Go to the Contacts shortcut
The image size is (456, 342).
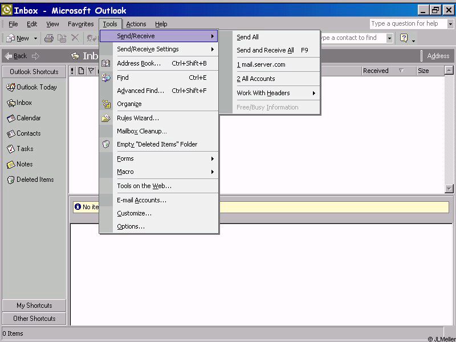(28, 133)
